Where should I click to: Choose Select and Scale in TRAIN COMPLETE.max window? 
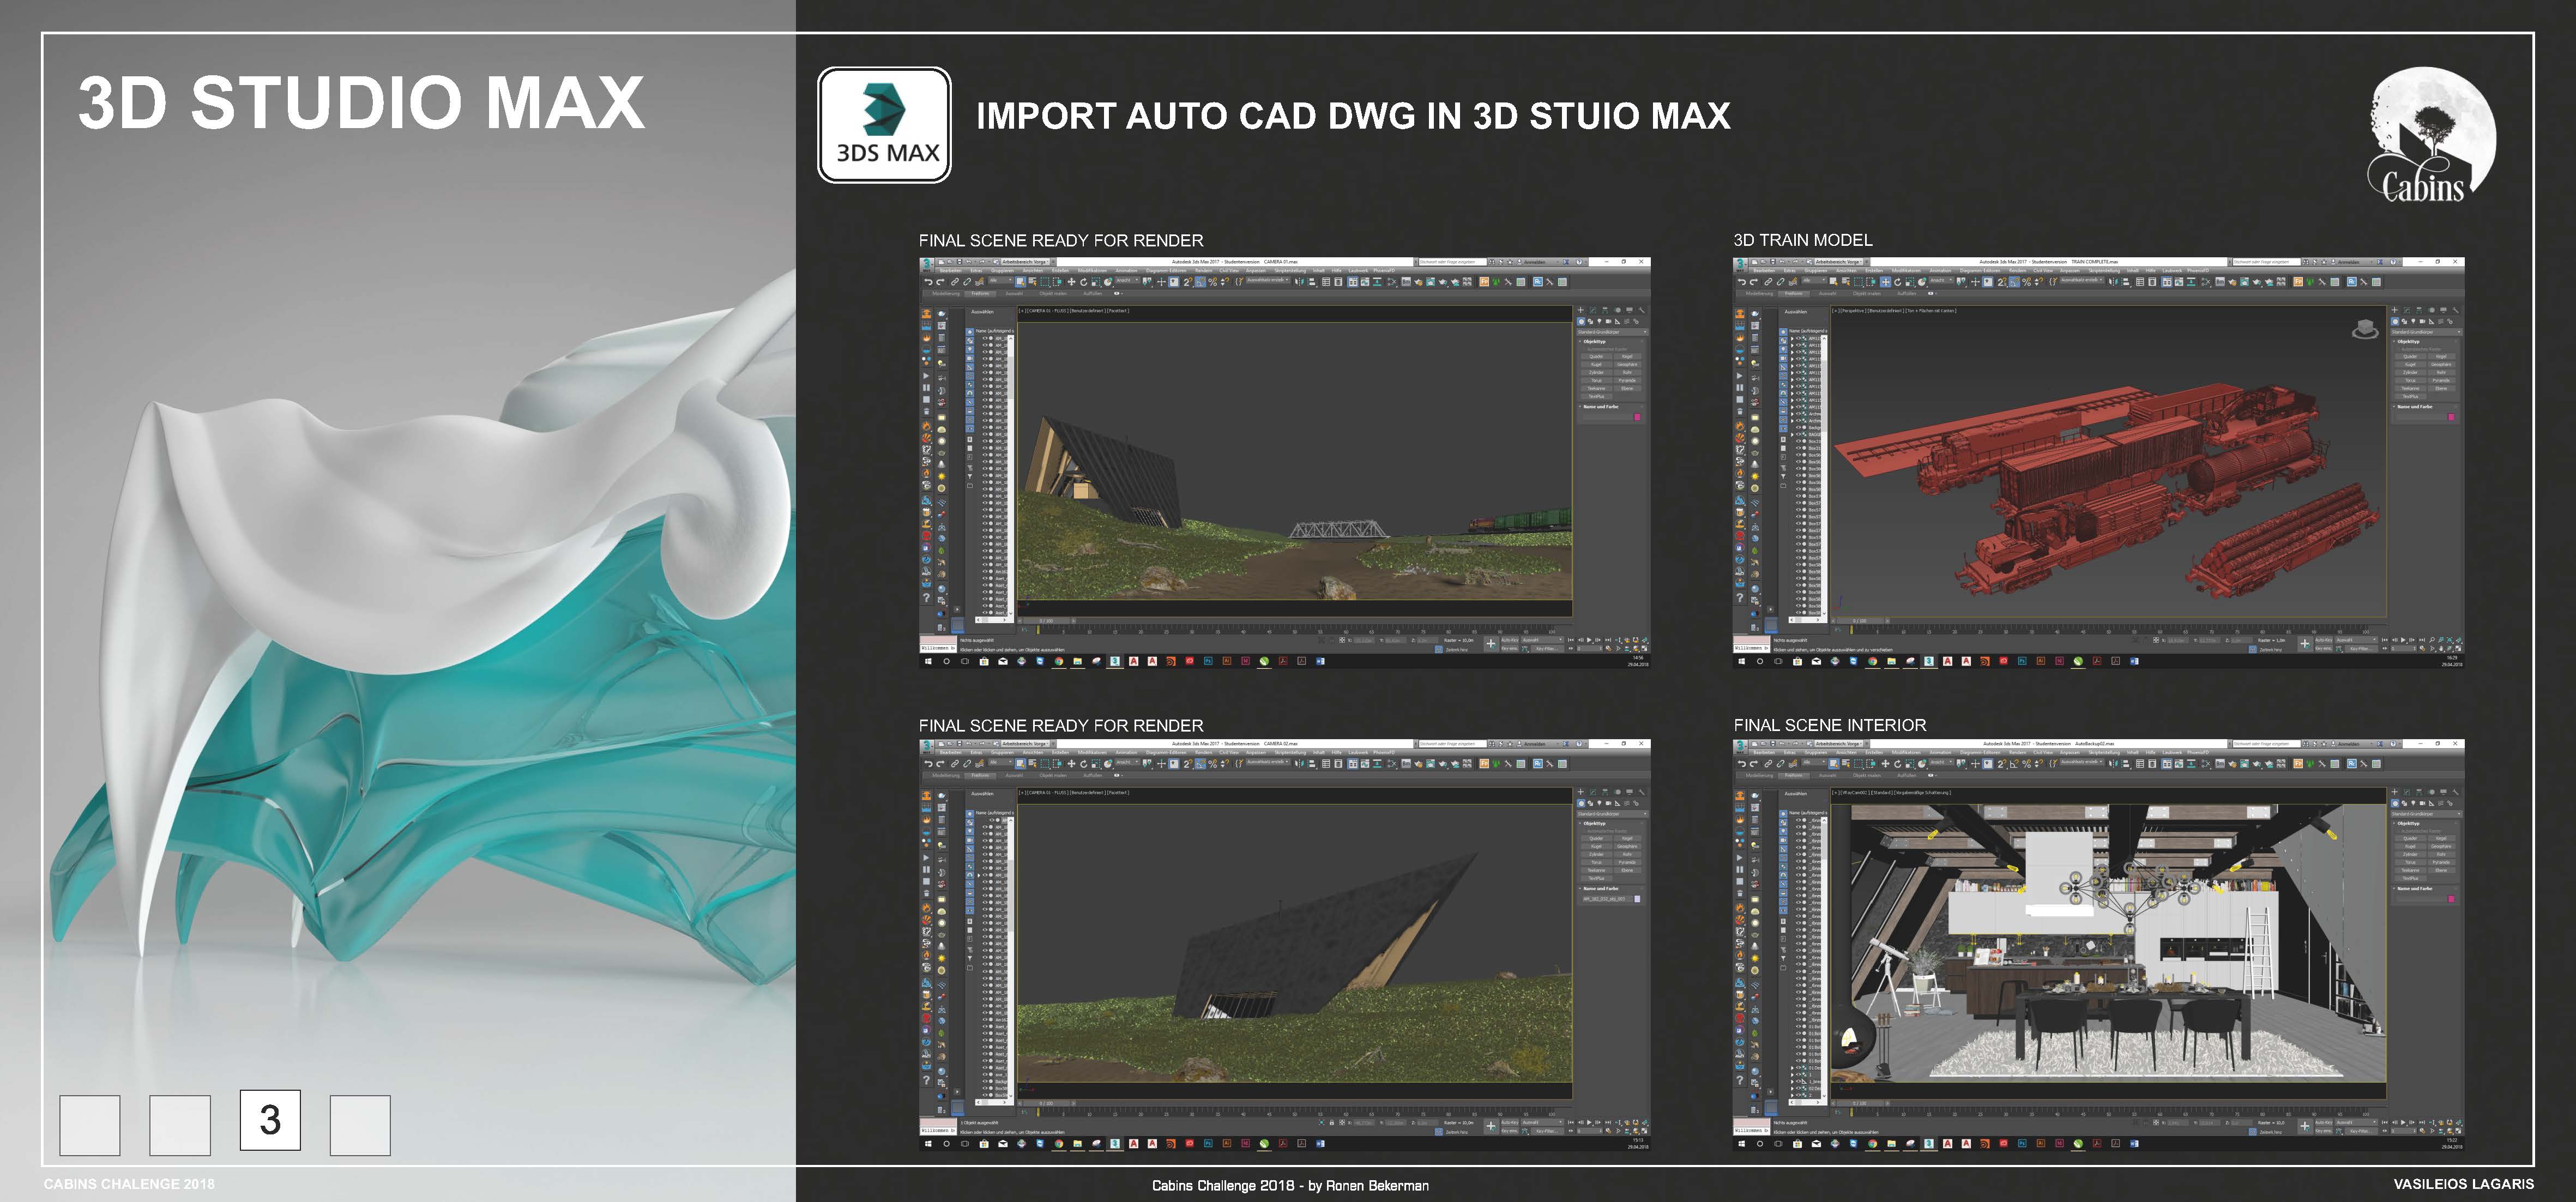pyautogui.click(x=1910, y=282)
